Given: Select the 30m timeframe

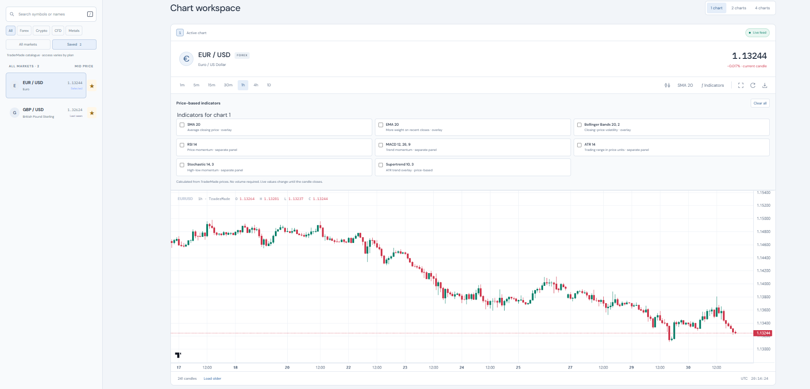Looking at the screenshot, I should click(228, 85).
